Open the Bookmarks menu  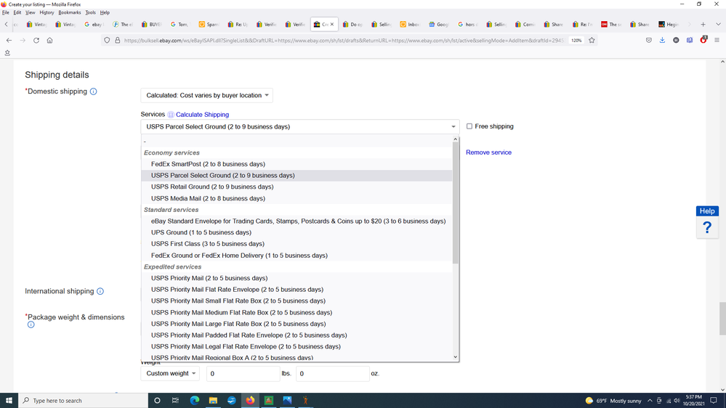(x=70, y=12)
